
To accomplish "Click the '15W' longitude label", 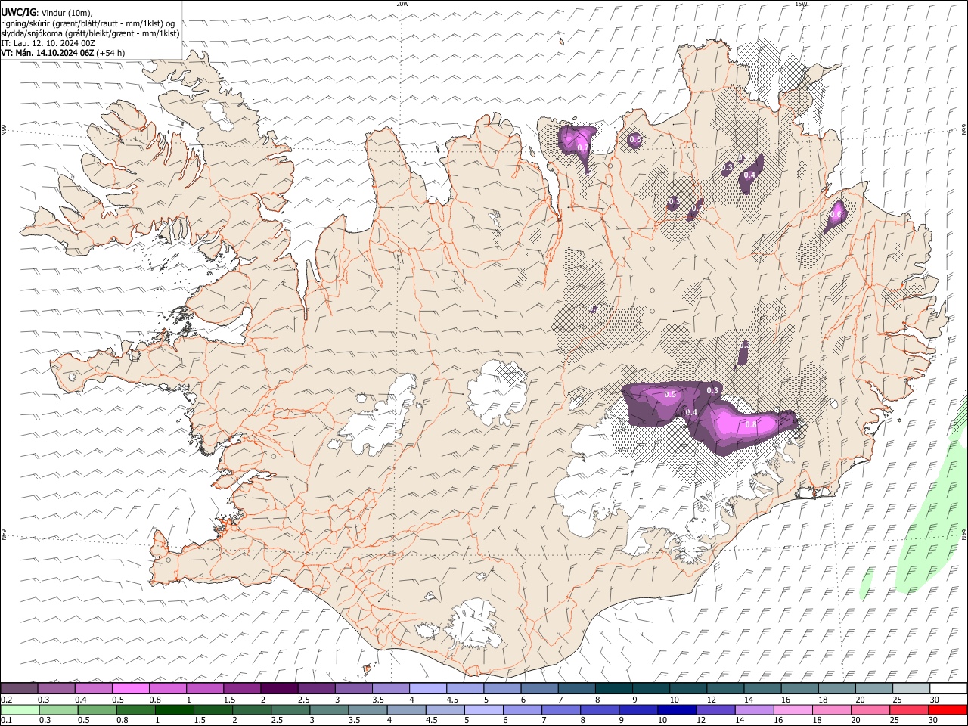I will tap(801, 4).
